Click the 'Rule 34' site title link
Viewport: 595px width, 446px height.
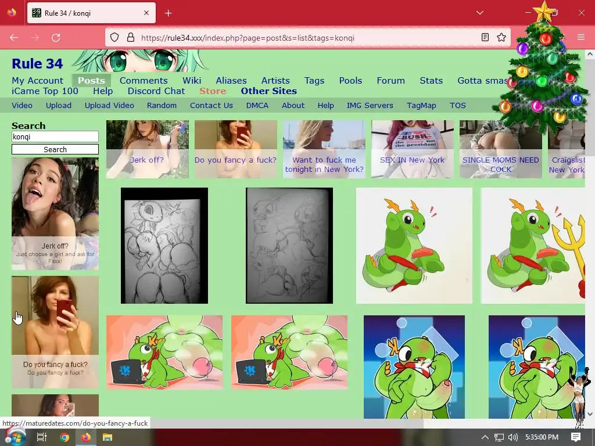(37, 64)
